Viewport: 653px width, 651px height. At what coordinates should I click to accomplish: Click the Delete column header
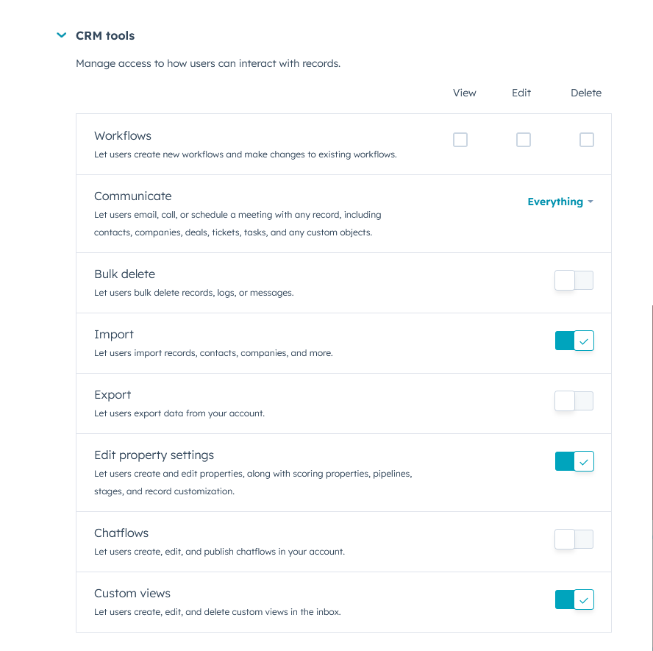point(586,93)
